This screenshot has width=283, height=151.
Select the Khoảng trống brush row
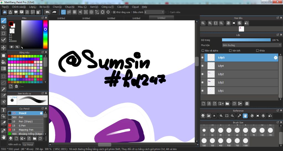point(25,134)
